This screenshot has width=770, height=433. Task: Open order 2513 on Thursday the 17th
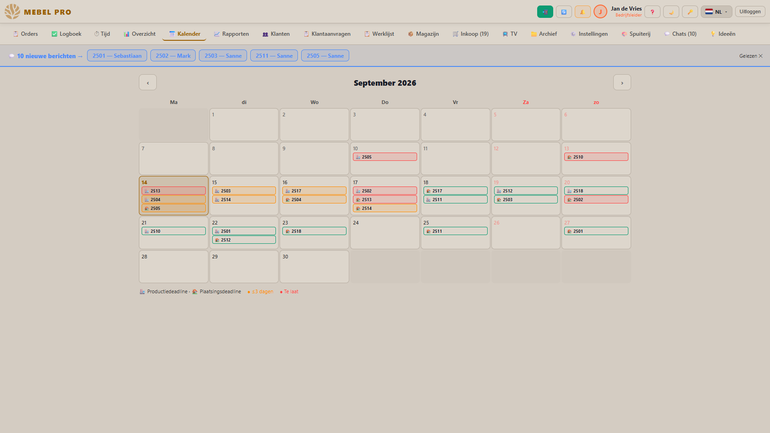(x=385, y=199)
